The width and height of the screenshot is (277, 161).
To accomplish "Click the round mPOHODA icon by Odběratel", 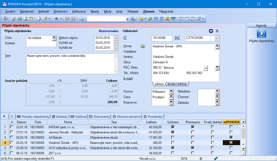I will point(211,31).
